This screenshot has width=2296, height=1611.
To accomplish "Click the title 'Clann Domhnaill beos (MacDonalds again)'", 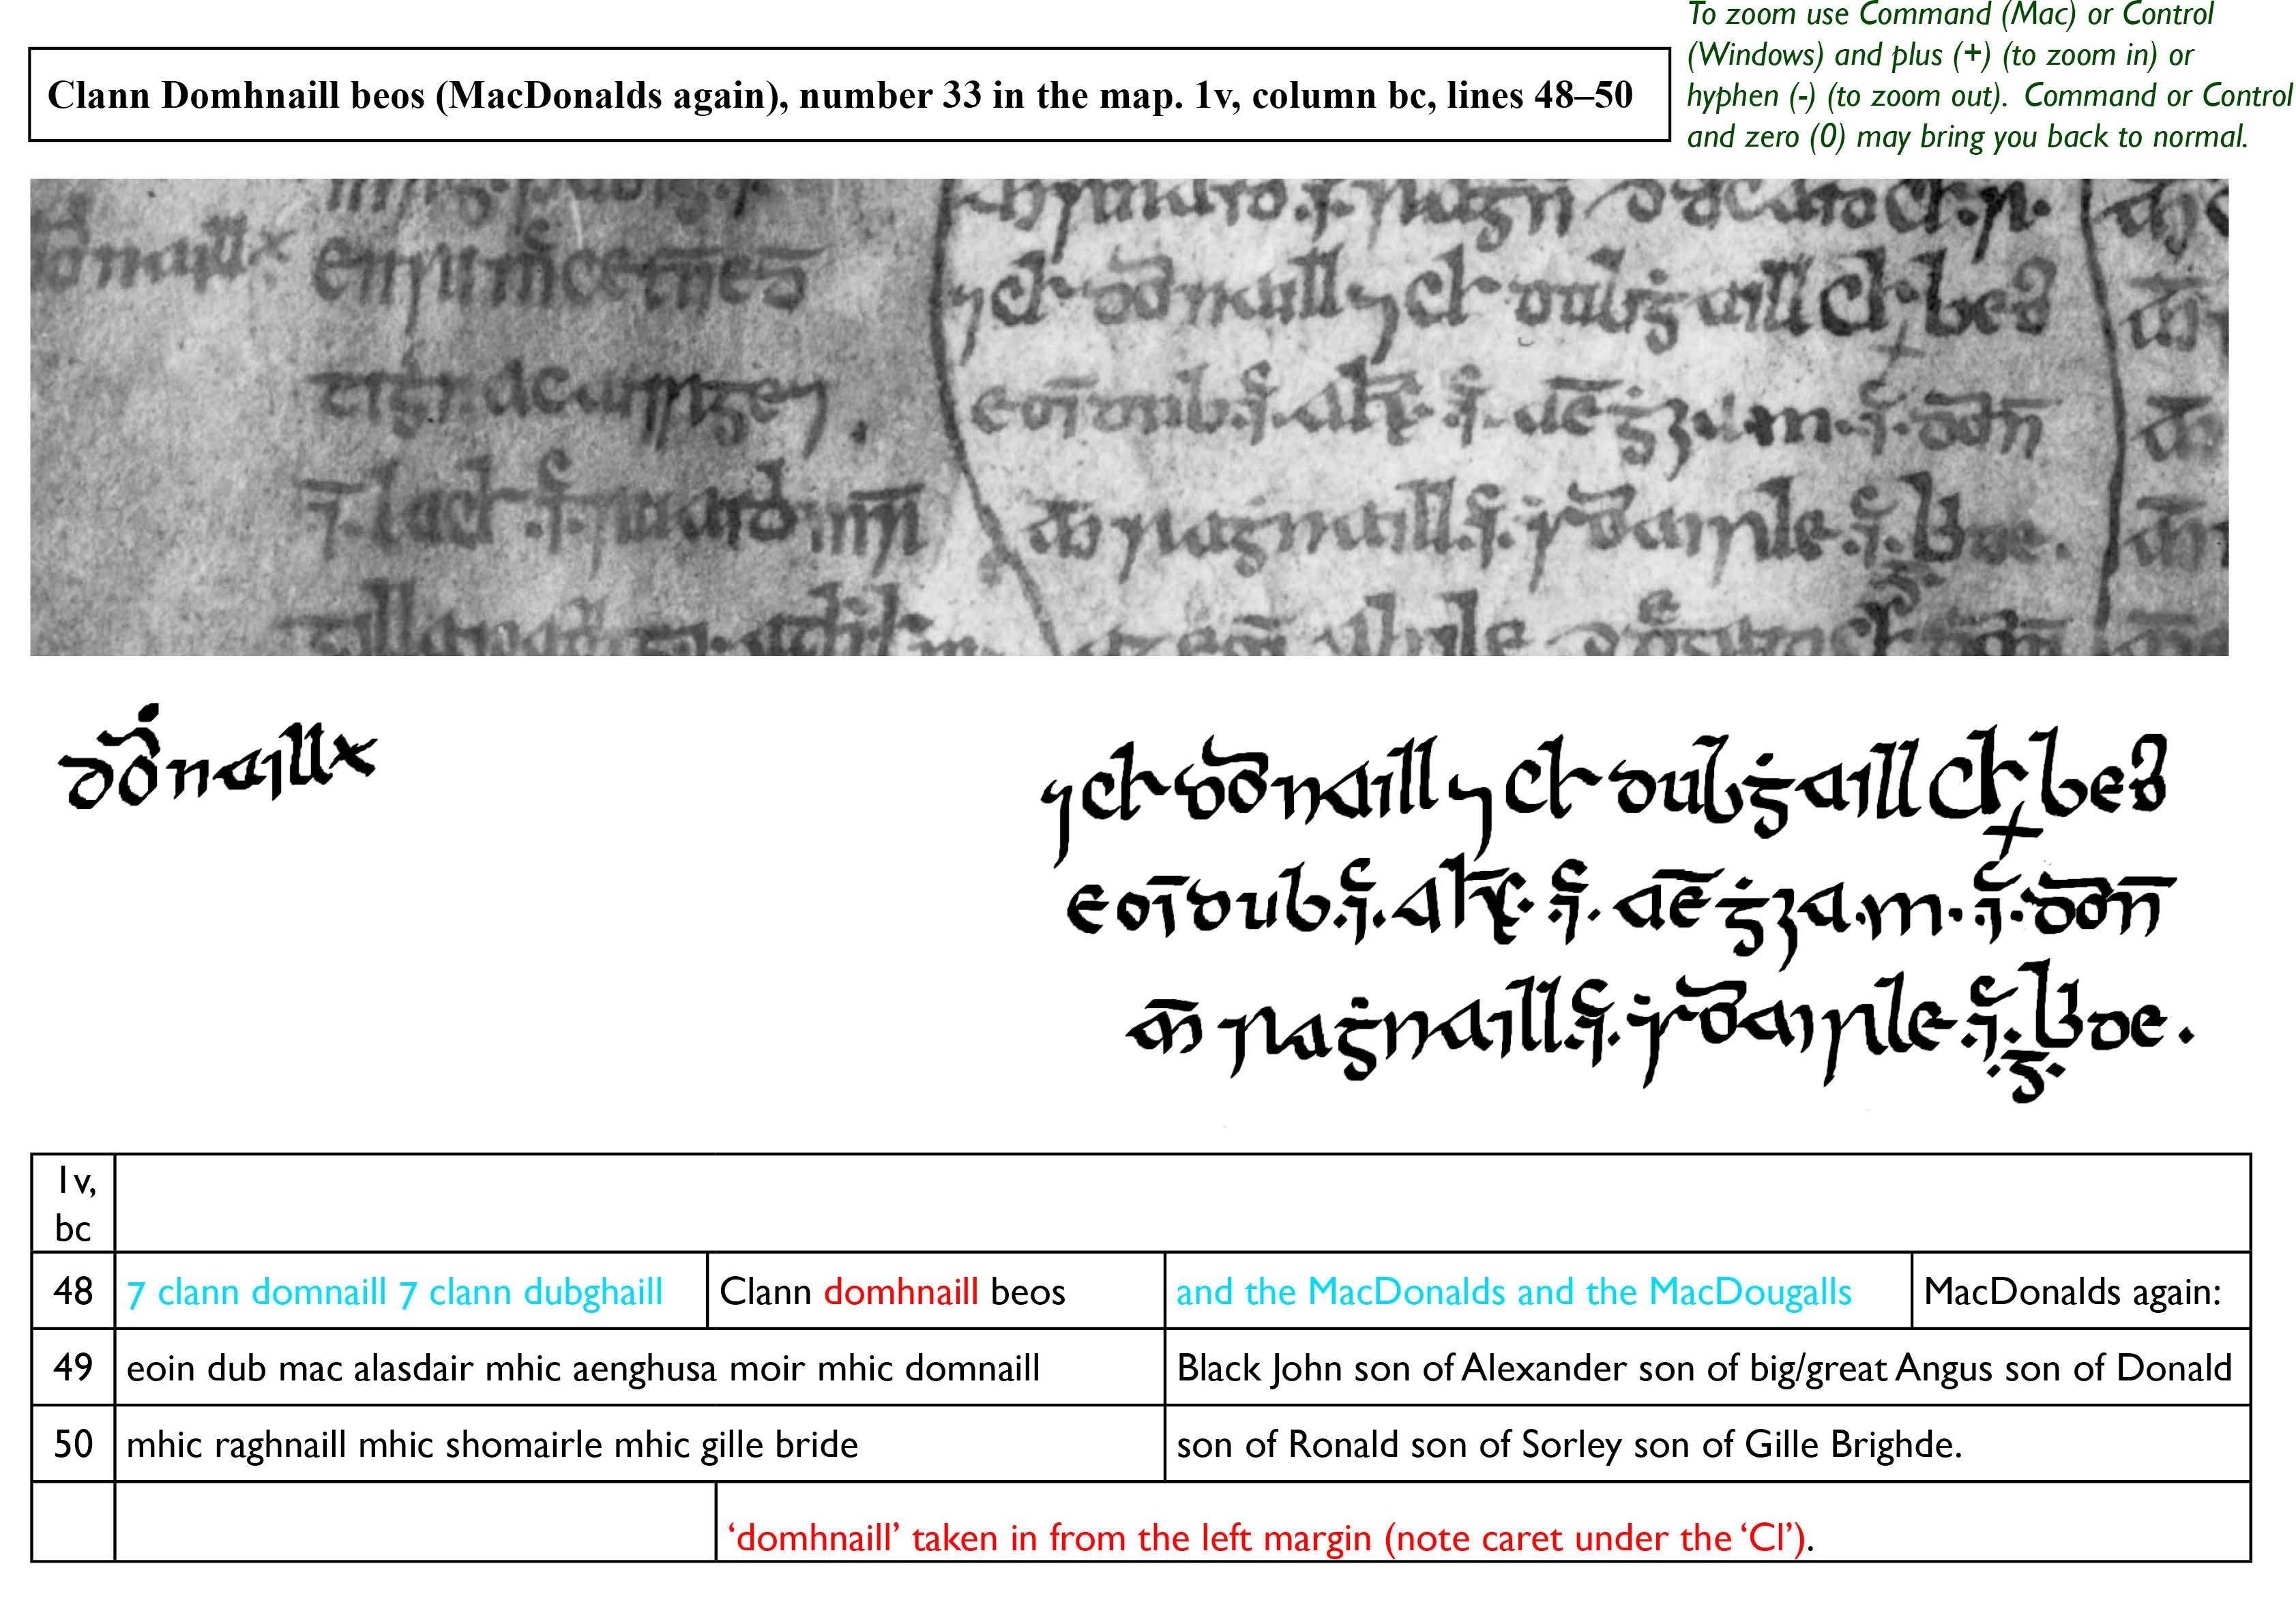I will coord(849,95).
